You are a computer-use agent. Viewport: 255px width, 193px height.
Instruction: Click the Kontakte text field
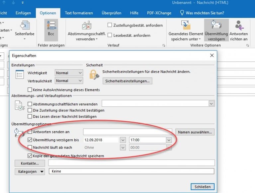pos(131,163)
